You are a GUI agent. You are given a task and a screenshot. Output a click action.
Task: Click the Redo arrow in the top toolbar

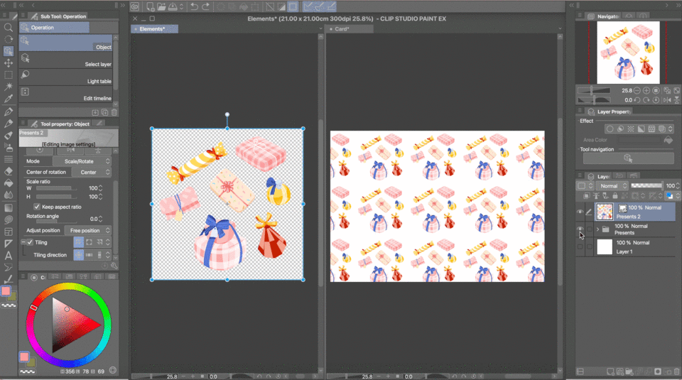point(205,6)
